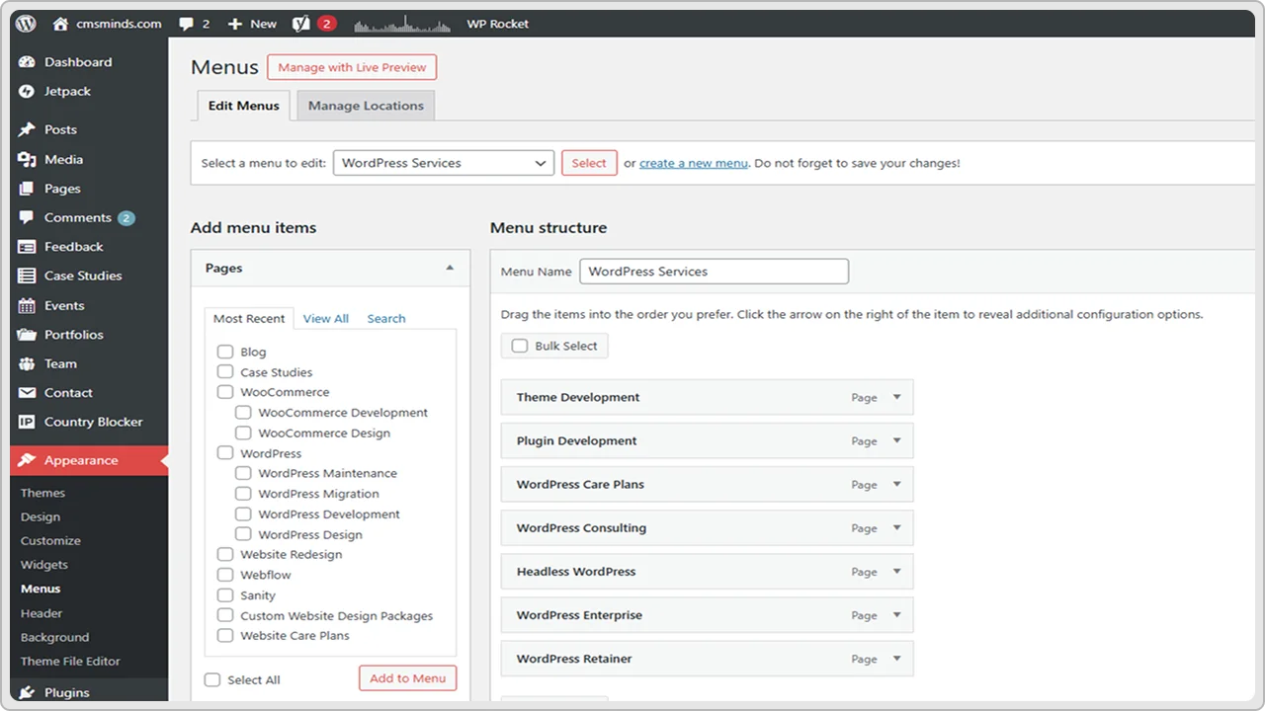Image resolution: width=1265 pixels, height=711 pixels.
Task: Check the WooCommerce Development checkbox
Action: click(243, 413)
